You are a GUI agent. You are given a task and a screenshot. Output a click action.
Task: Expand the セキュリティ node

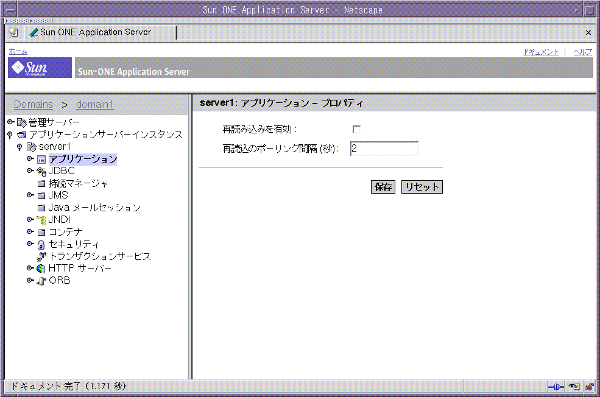[x=30, y=244]
